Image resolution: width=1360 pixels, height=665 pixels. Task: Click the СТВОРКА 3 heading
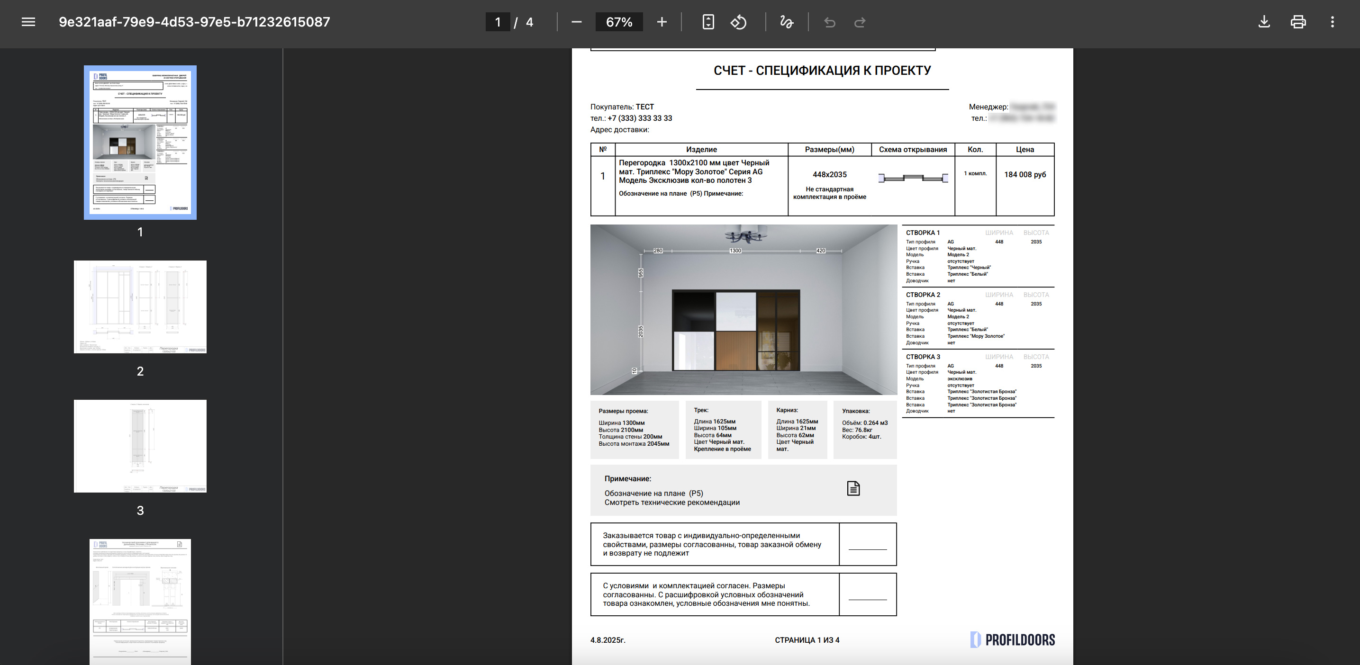click(923, 357)
